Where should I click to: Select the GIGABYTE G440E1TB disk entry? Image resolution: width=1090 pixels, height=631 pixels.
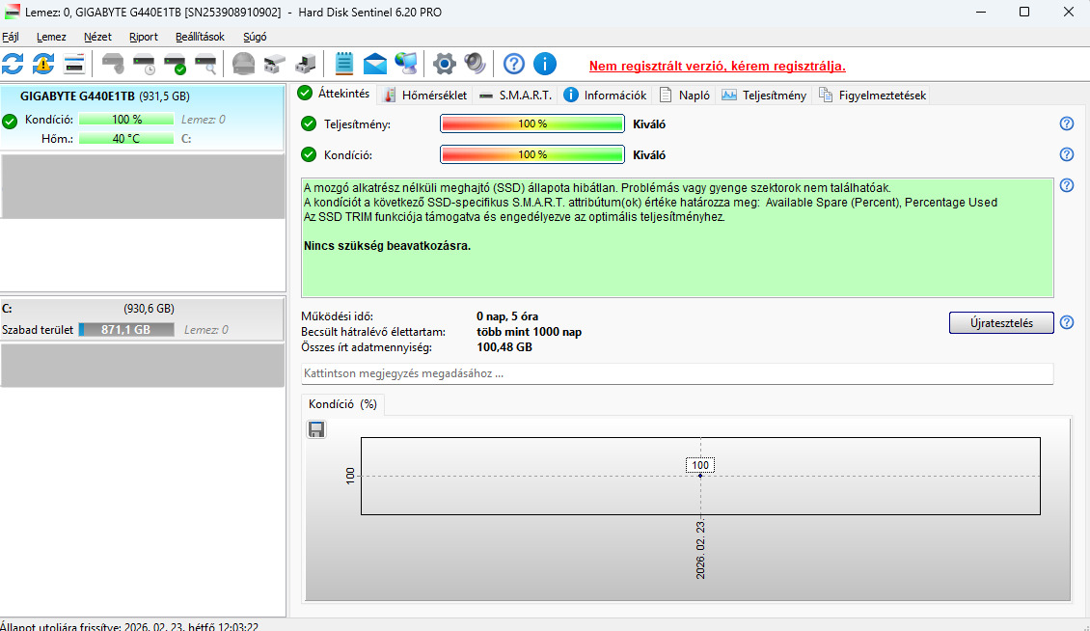pos(142,118)
